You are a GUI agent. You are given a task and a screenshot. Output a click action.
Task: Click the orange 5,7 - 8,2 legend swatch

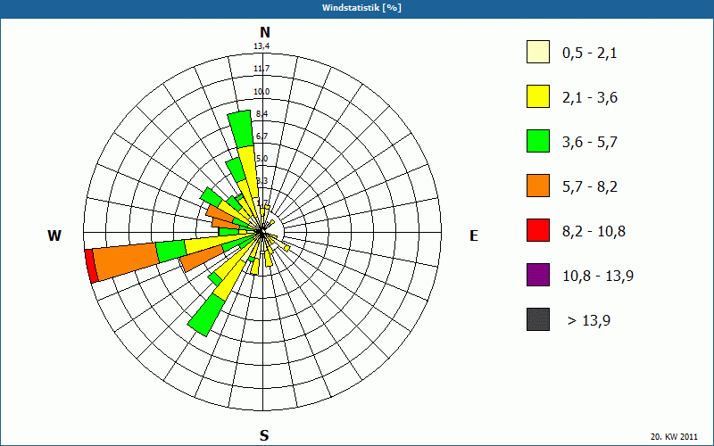tap(538, 186)
